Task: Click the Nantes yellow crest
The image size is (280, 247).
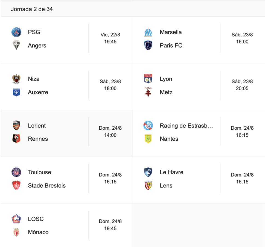Action: (148, 139)
